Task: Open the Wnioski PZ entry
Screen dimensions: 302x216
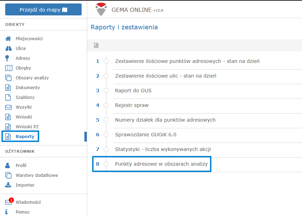Action: pyautogui.click(x=27, y=127)
